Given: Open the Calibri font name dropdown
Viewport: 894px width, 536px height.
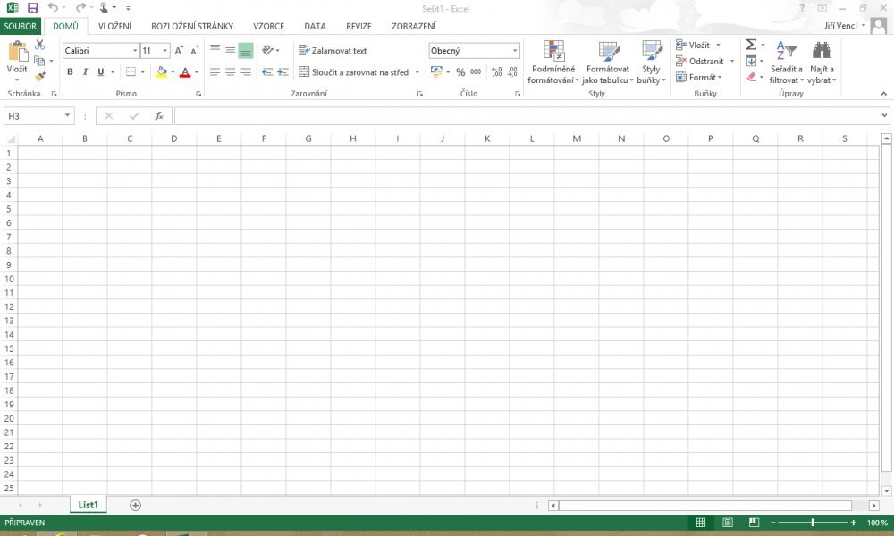Looking at the screenshot, I should tap(135, 51).
